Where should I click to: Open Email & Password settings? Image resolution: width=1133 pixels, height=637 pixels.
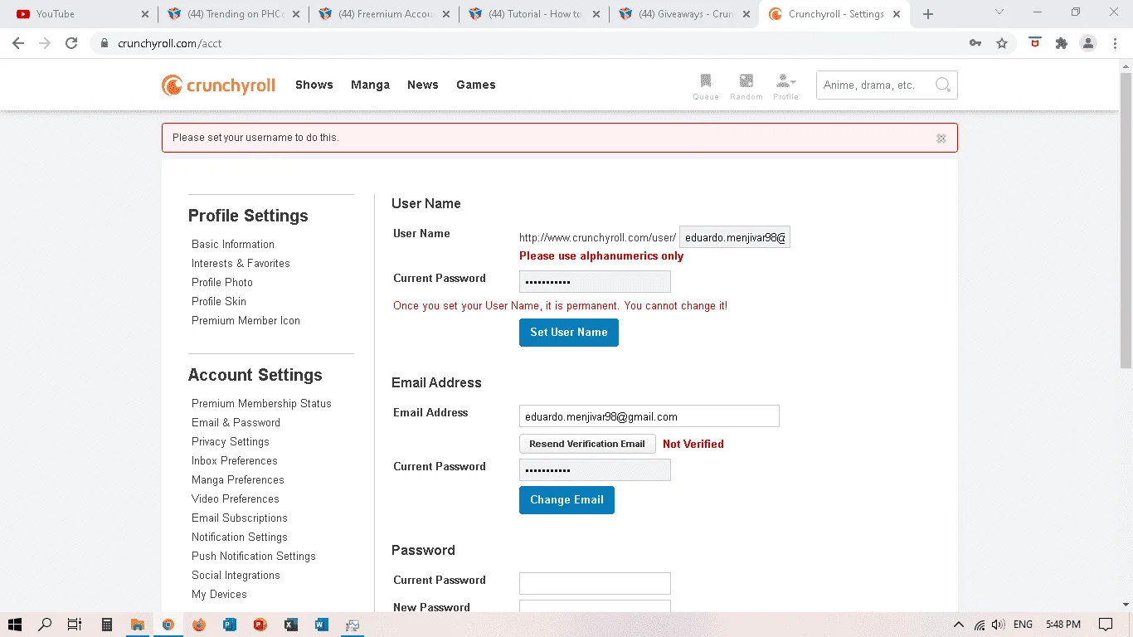click(x=236, y=422)
